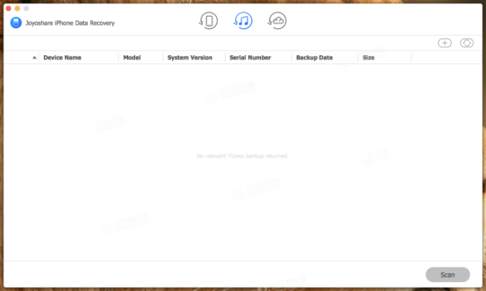Click "No relevant iTunes backup returned" message

[x=243, y=156]
